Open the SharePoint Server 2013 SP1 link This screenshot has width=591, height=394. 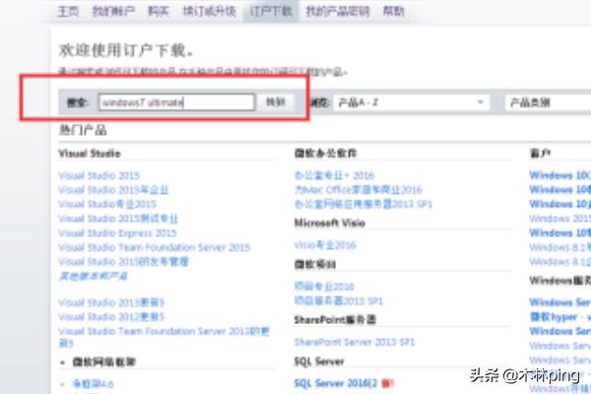[x=354, y=341]
